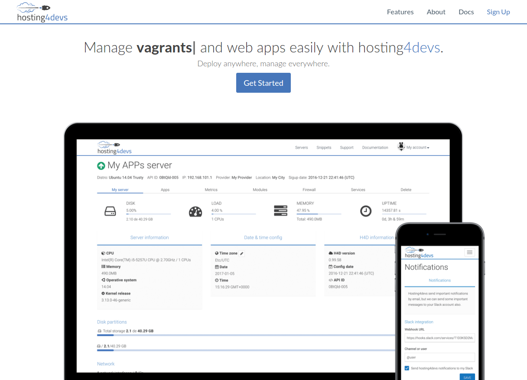
Task: Select the Firewall tab
Action: pos(309,190)
